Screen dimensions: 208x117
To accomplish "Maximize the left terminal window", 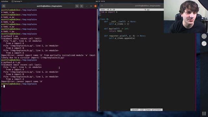I will point(91,6).
